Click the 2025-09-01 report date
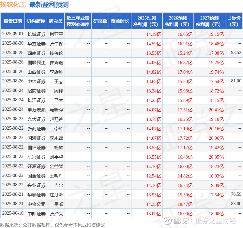Image resolution: width=243 pixels, height=228 pixels. 13,34
